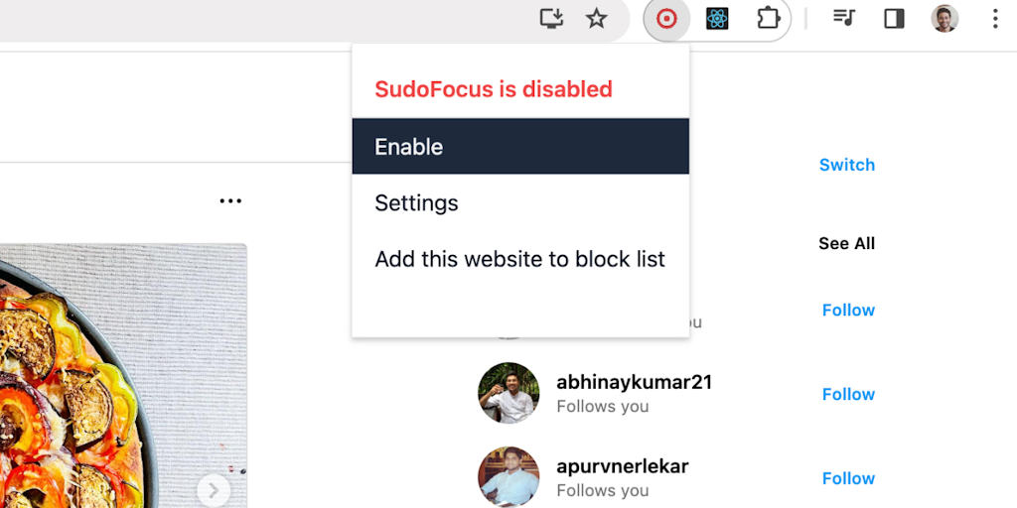Open React Developer Tools extension
Image resolution: width=1017 pixels, height=508 pixels.
(x=717, y=19)
